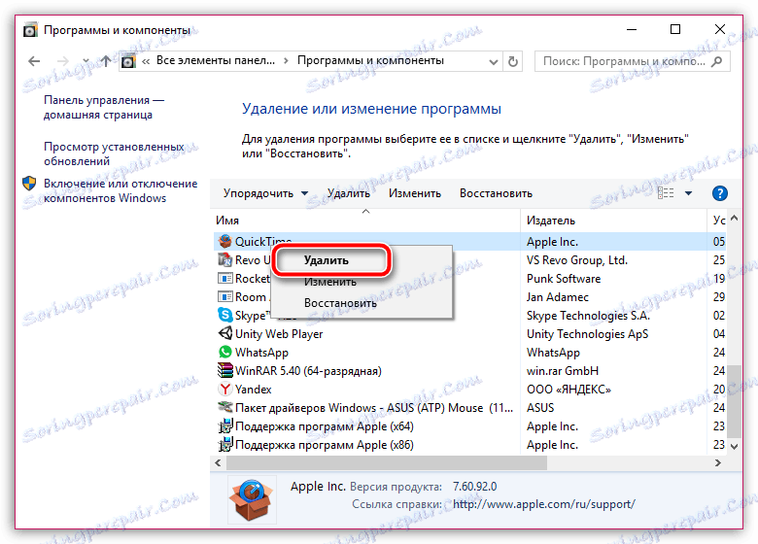Screen dimensions: 758x544
Task: Open Control Panel home page link
Action: click(x=104, y=107)
